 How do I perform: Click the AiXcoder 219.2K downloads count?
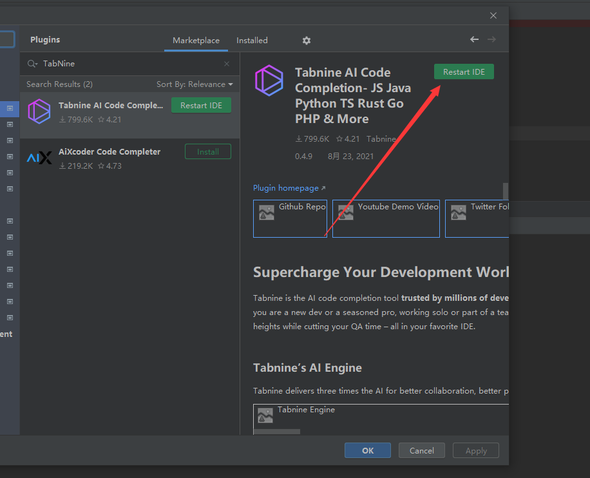pyautogui.click(x=76, y=166)
